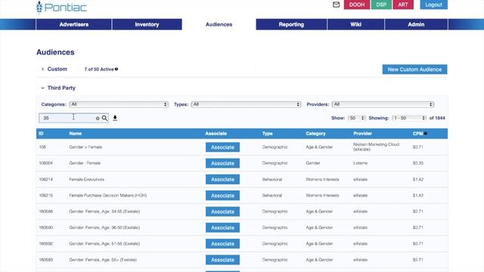Associate Gender: Female, Age: 36-50 audience

click(222, 227)
